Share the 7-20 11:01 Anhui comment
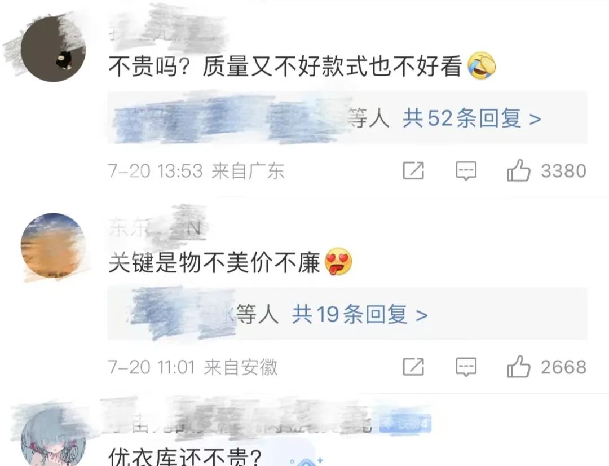Viewport: 609px width, 466px height. coord(413,367)
